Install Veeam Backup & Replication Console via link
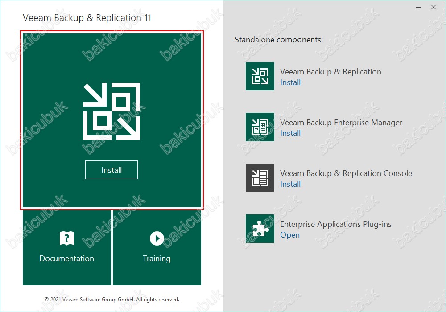The width and height of the screenshot is (446, 312). click(x=290, y=184)
